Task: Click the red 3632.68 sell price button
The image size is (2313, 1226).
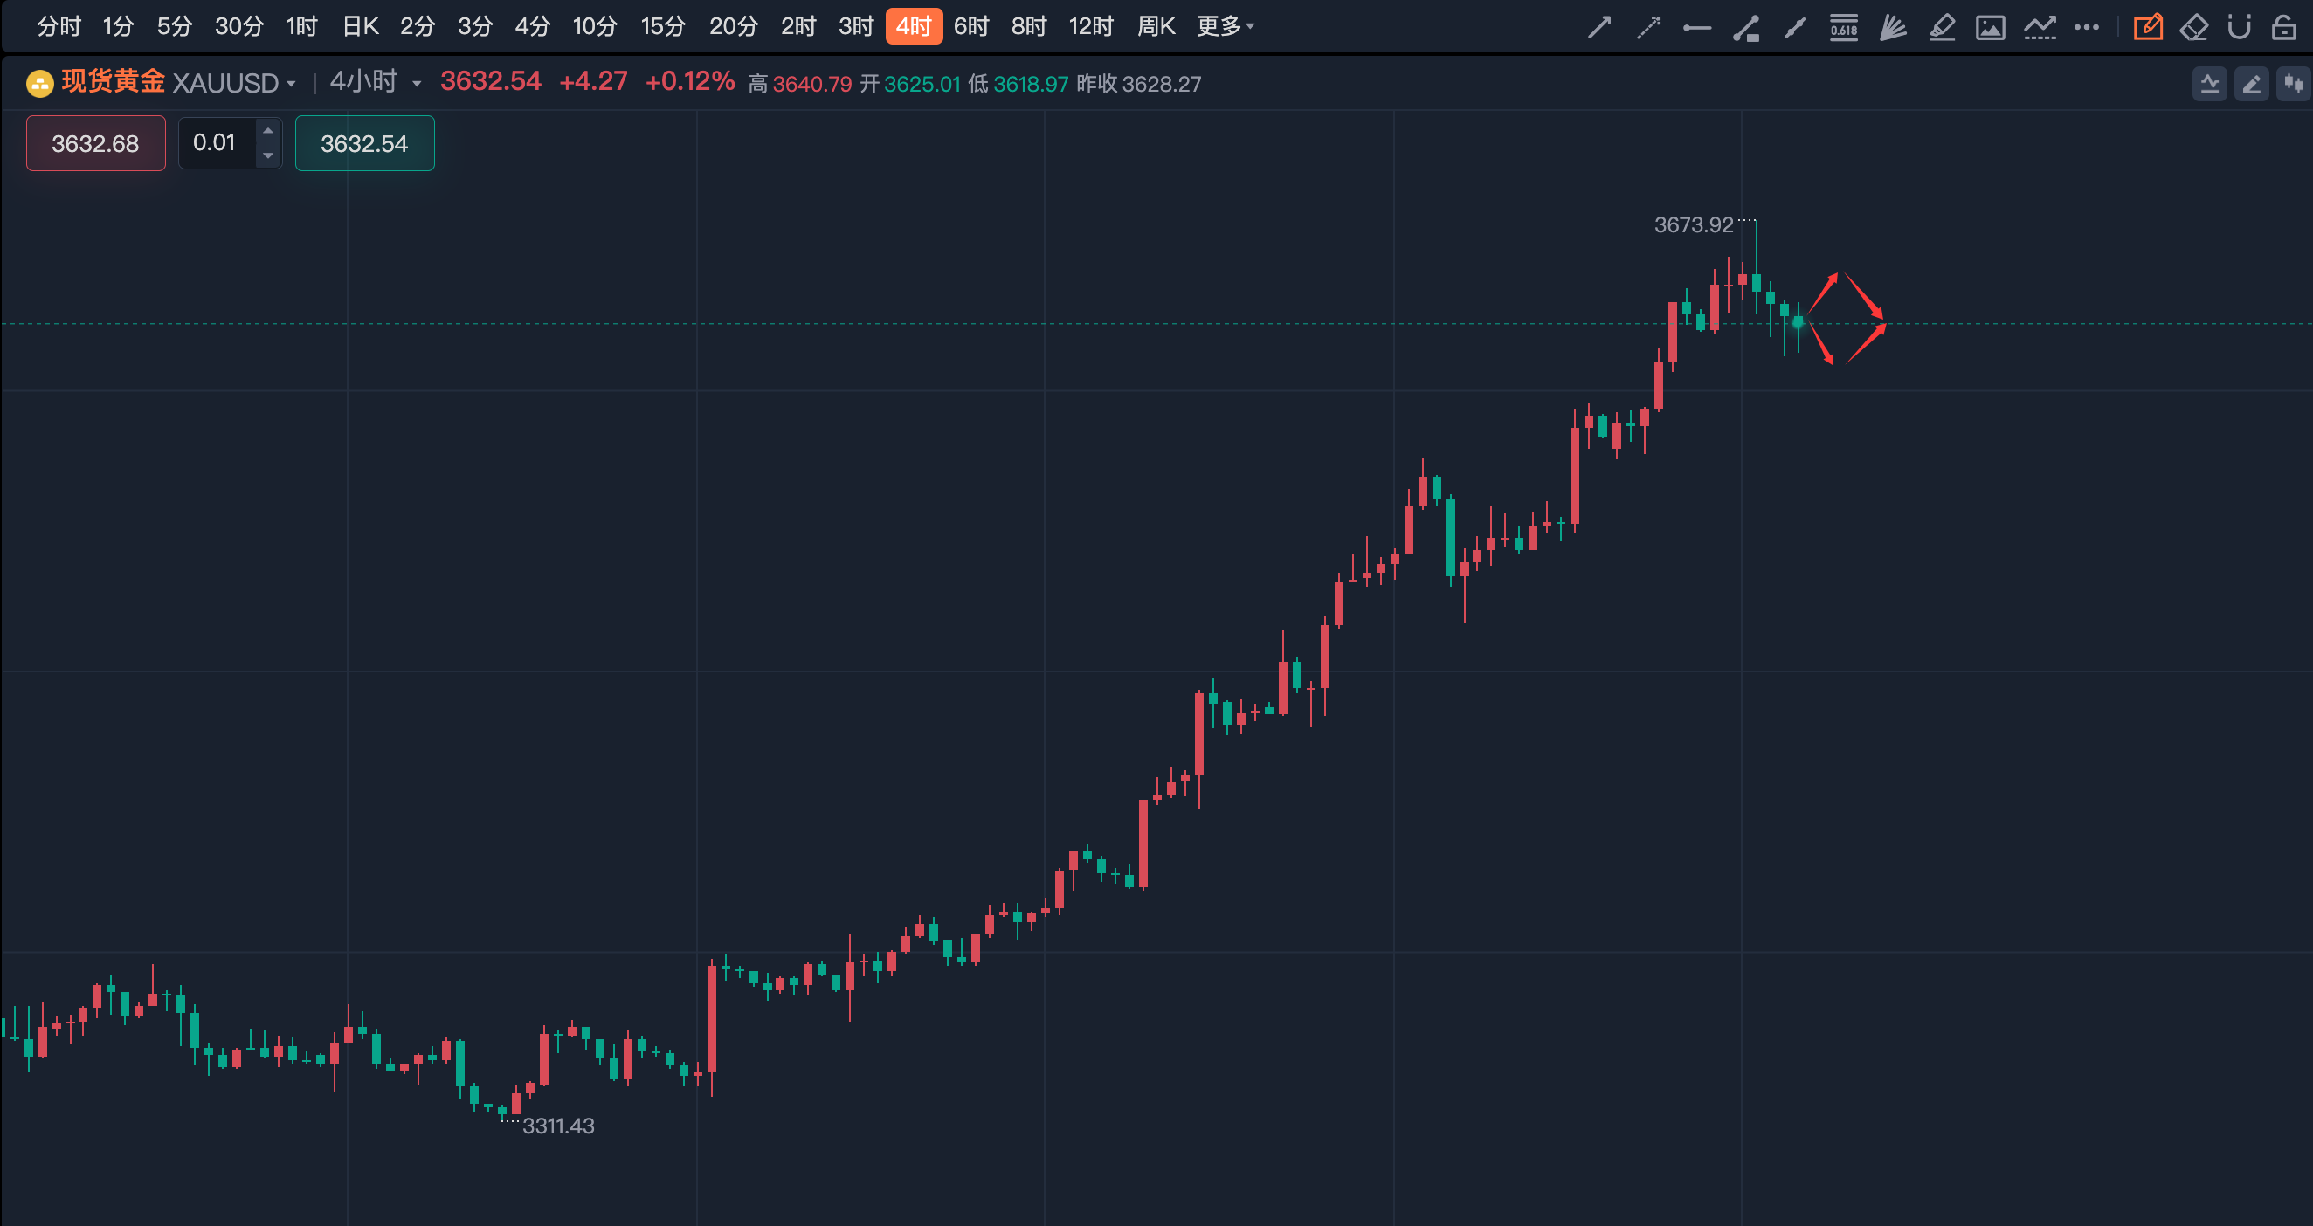Action: click(95, 142)
